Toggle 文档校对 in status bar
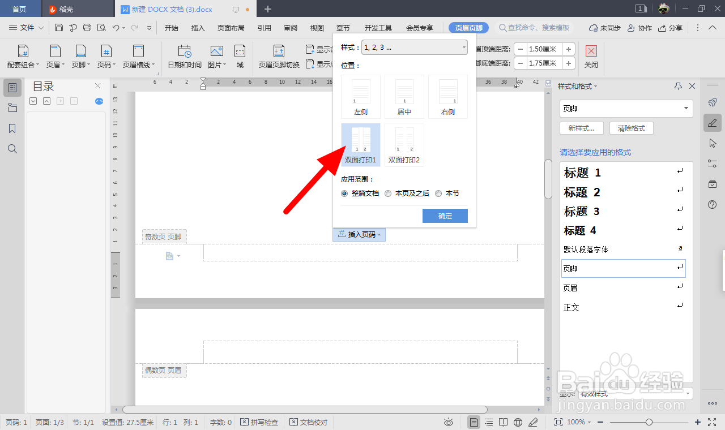This screenshot has height=430, width=725. pos(309,422)
